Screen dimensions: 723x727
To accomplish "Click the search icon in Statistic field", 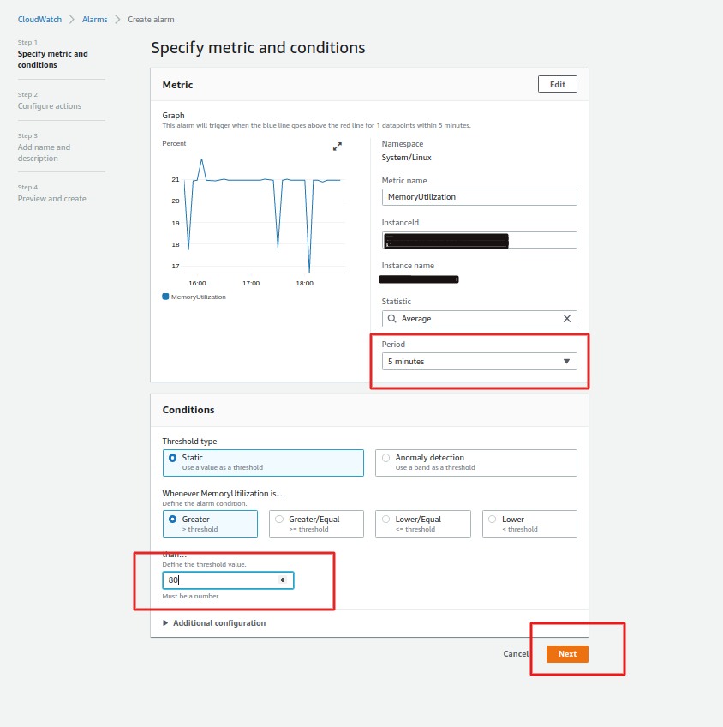I will (392, 318).
